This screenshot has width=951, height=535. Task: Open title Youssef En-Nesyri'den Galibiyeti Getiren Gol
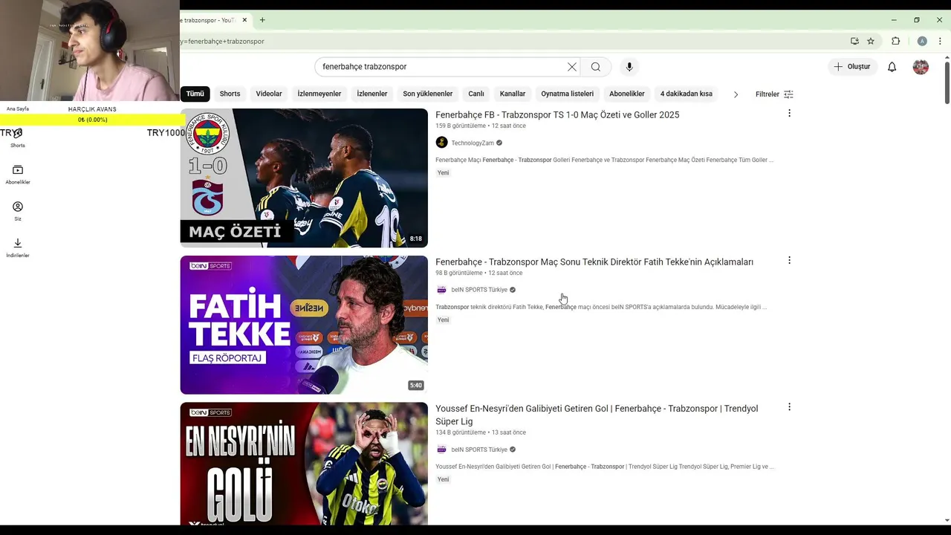pyautogui.click(x=597, y=415)
